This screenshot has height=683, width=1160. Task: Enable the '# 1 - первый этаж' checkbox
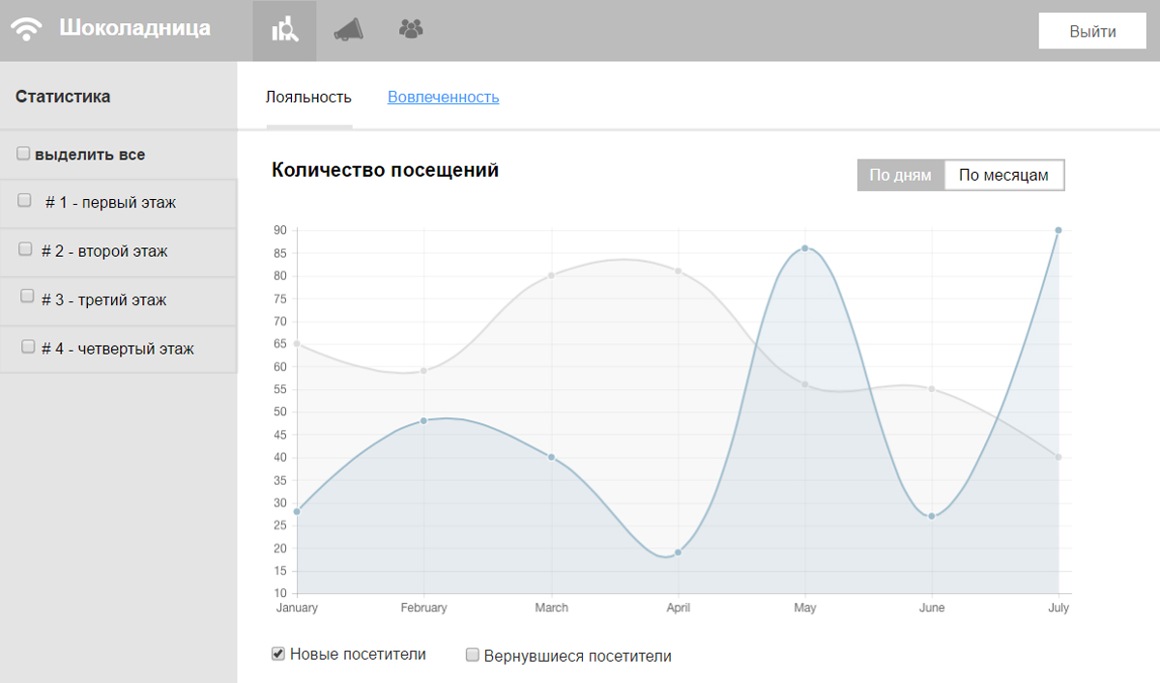25,201
